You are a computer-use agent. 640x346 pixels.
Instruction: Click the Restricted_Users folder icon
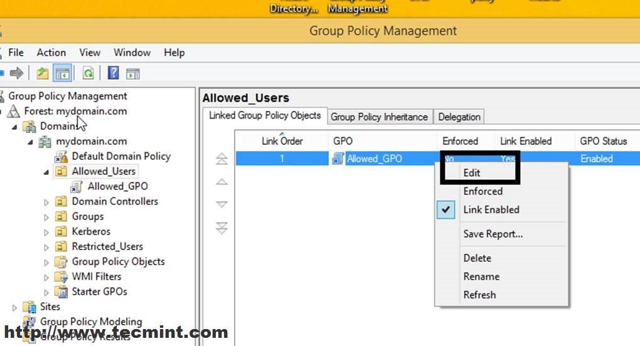61,246
